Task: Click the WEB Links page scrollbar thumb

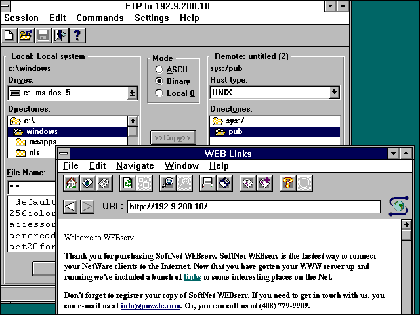Action: pyautogui.click(x=406, y=235)
